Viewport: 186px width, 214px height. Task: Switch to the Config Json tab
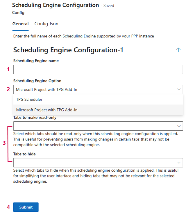pos(46,24)
